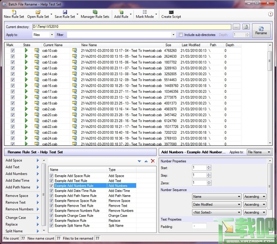Click the Create Script icon

point(171,12)
